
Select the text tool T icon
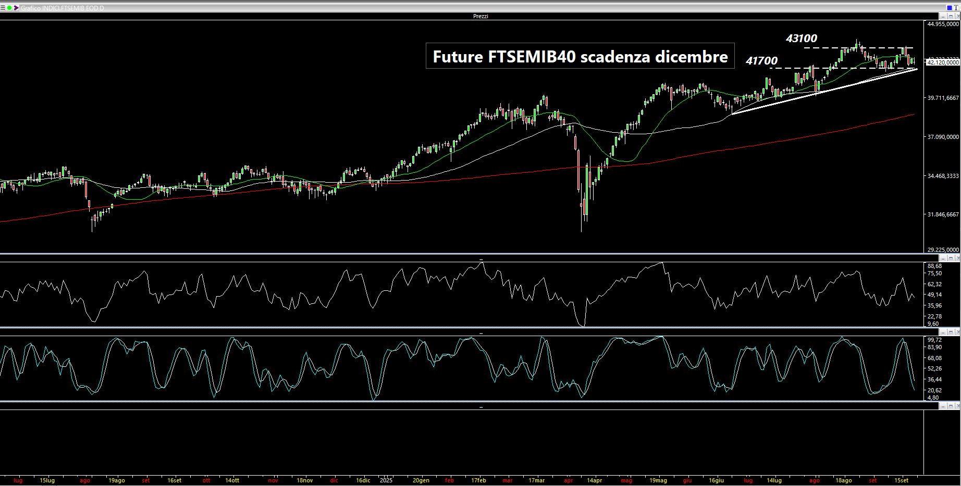[x=957, y=8]
